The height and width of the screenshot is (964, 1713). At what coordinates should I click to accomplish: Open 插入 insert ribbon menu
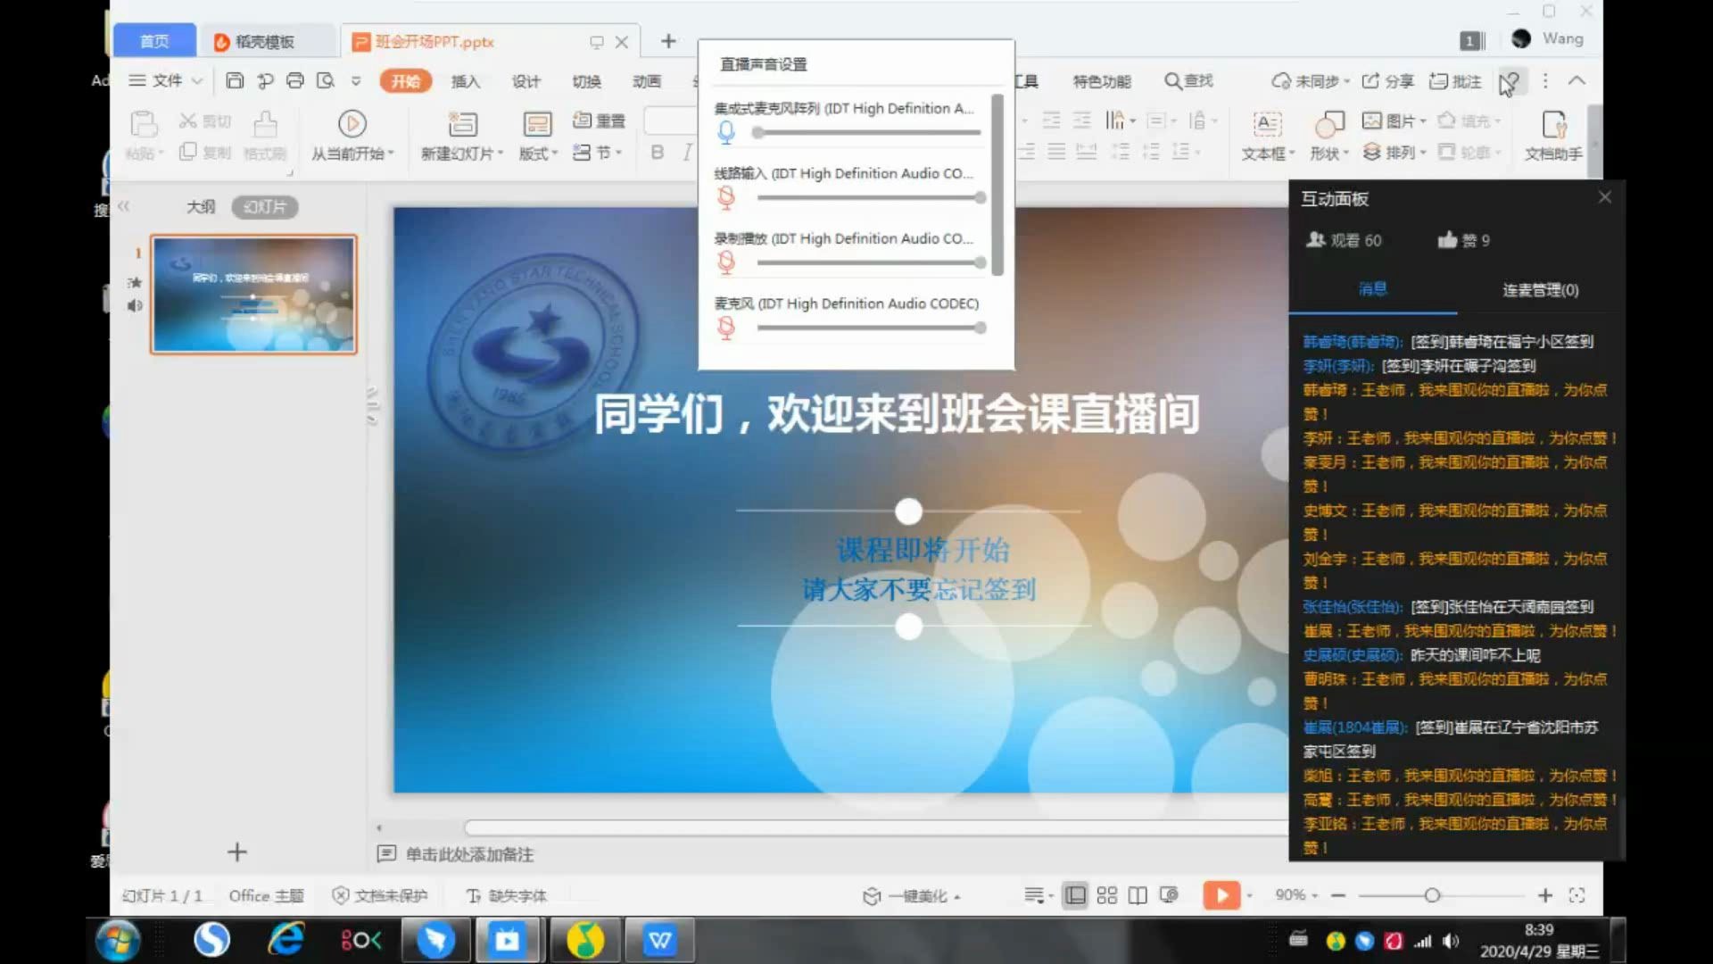click(465, 80)
